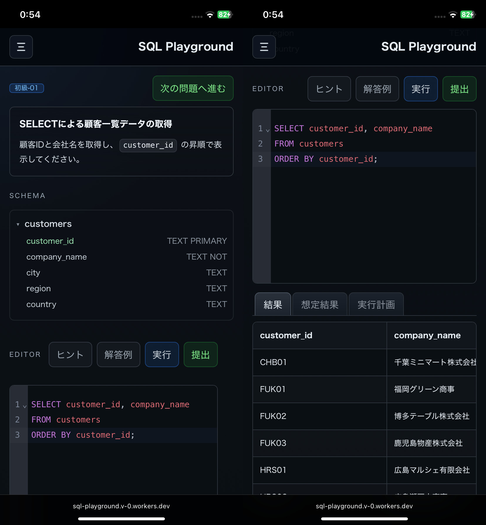
Task: Click ヒント button in left screen editor
Action: [70, 354]
